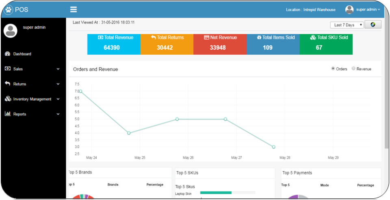Click the super admin name in sidebar
Image resolution: width=390 pixels, height=200 pixels.
[x=34, y=27]
